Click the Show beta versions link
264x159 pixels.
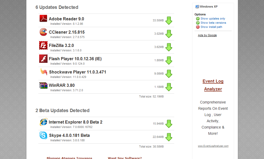(x=213, y=23)
